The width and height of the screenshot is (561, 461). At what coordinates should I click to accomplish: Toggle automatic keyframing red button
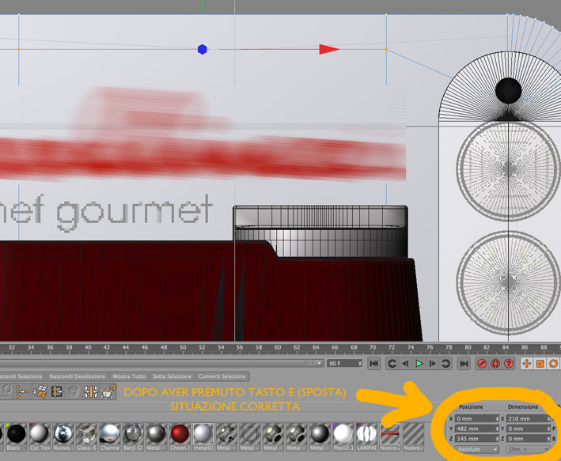coord(495,364)
